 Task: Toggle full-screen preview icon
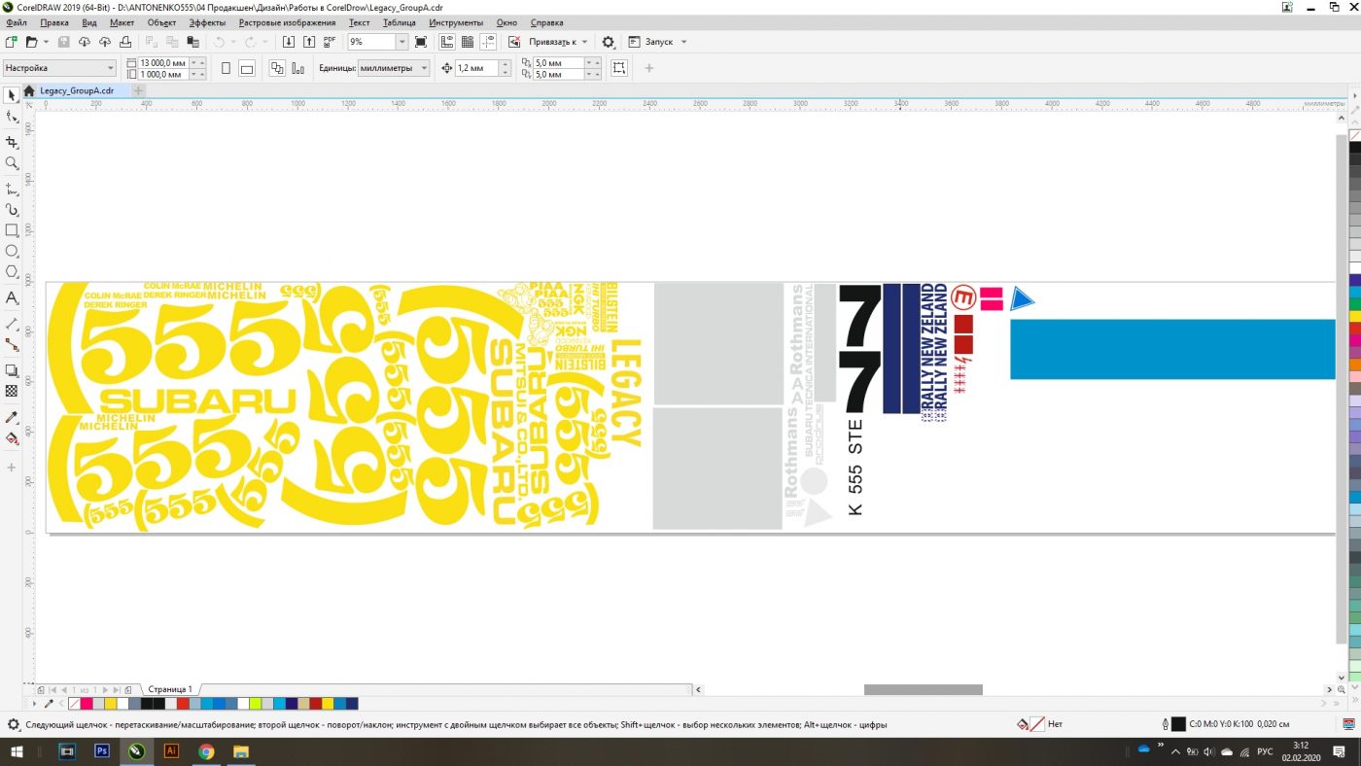[420, 42]
